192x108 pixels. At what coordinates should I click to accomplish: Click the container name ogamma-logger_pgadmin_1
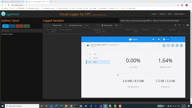[99, 45]
